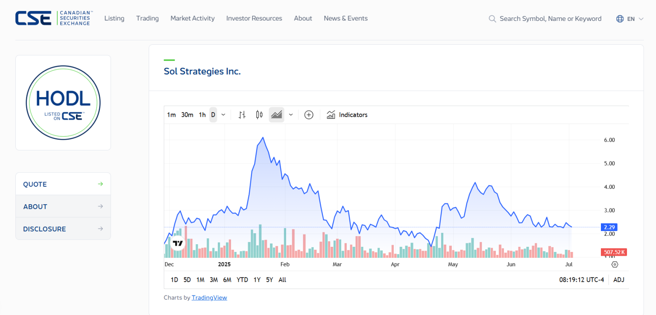Set chart range to YTD
Image resolution: width=656 pixels, height=315 pixels.
pos(242,280)
